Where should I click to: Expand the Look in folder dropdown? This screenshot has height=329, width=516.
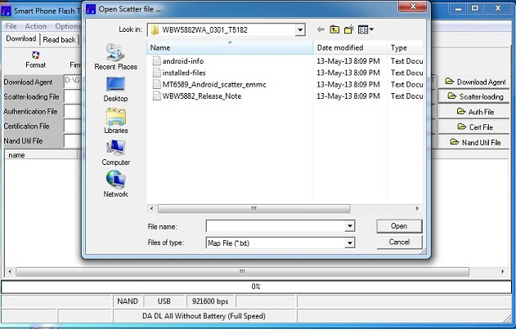coord(300,30)
